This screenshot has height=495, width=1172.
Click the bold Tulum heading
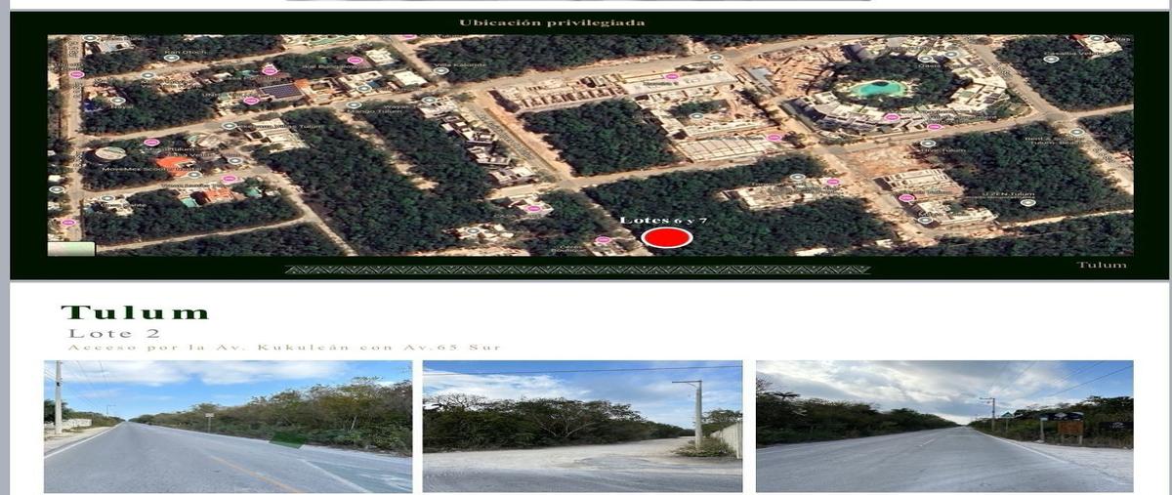coord(135,313)
